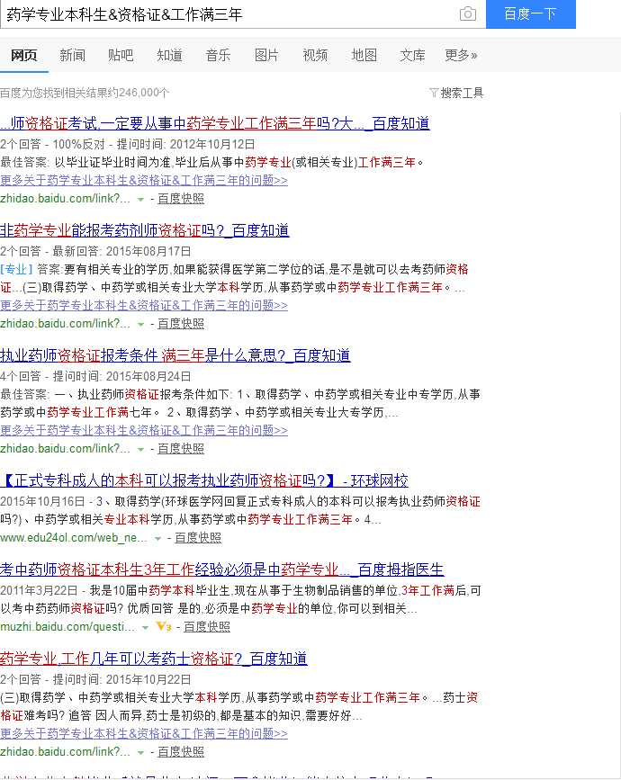Open 百度快照 for the 执业药师资格证报考条件 result
The width and height of the screenshot is (621, 780).
[181, 448]
